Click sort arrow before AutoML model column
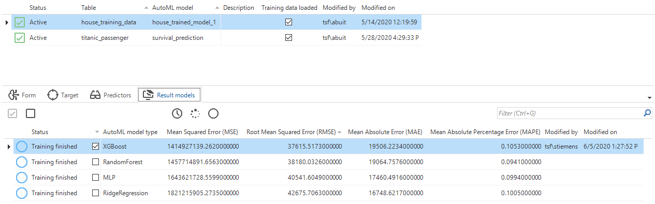The height and width of the screenshot is (204, 655). point(147,8)
